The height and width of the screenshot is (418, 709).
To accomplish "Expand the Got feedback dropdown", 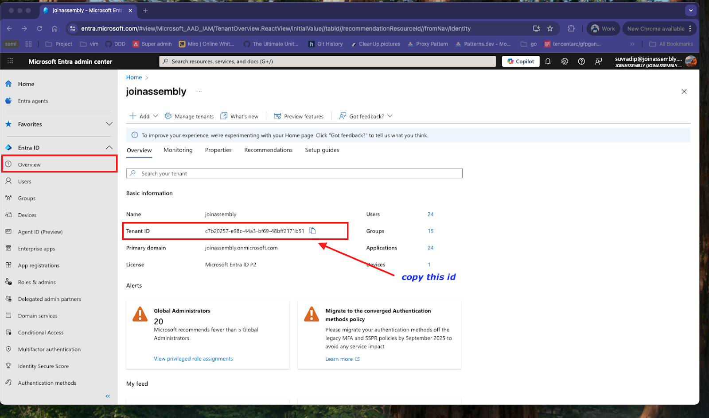I will click(366, 116).
